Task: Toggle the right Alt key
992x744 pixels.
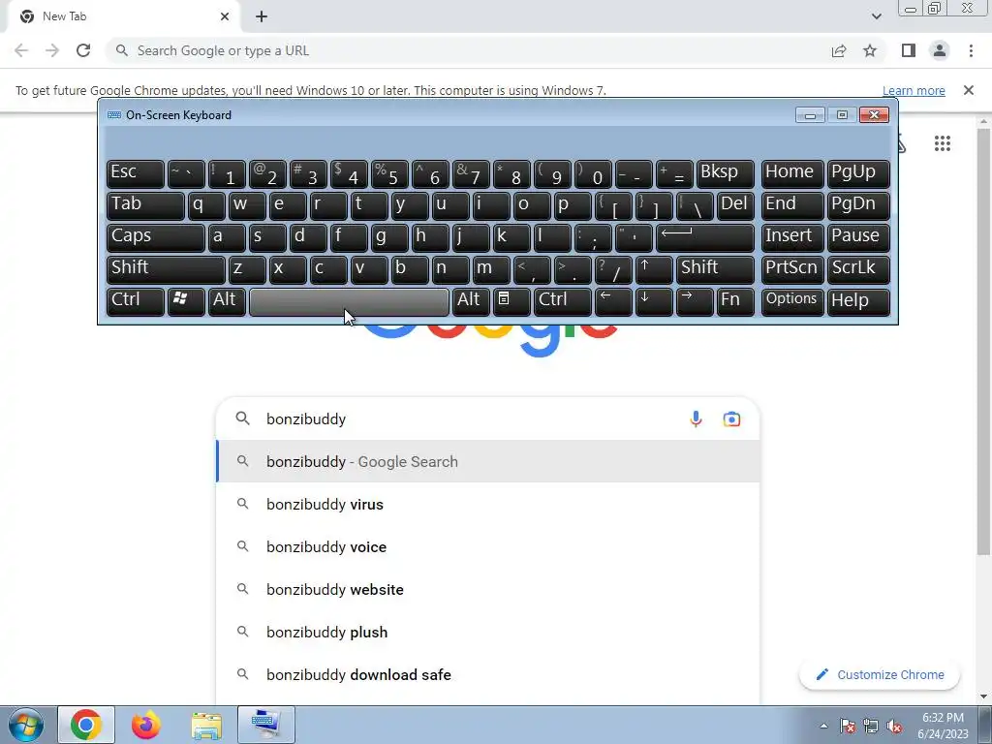Action: coord(472,302)
